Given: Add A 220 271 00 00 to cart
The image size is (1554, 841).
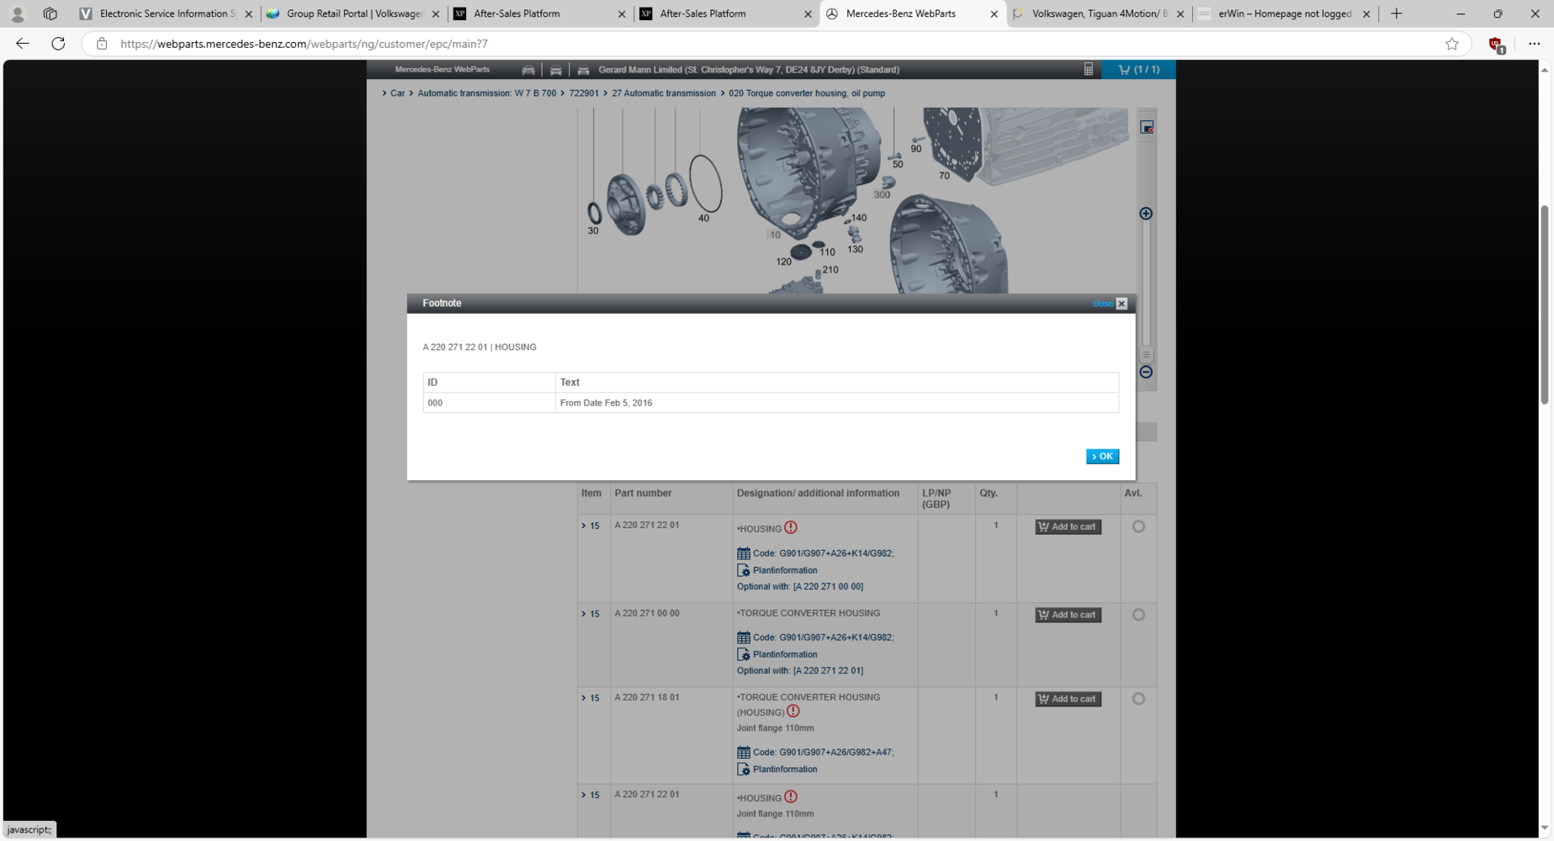Looking at the screenshot, I should [x=1067, y=615].
